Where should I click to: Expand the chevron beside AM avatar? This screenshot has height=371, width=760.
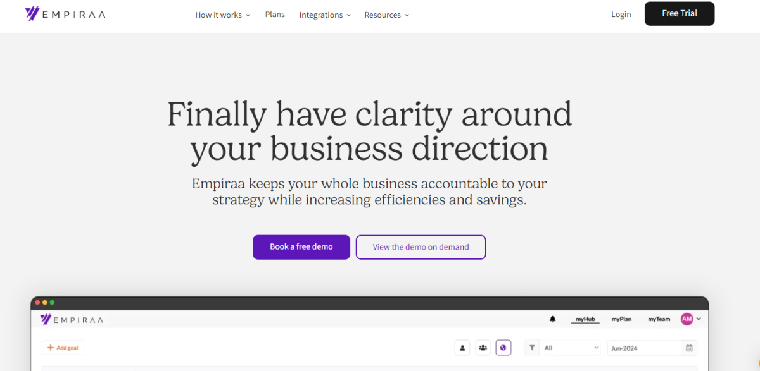pos(699,319)
